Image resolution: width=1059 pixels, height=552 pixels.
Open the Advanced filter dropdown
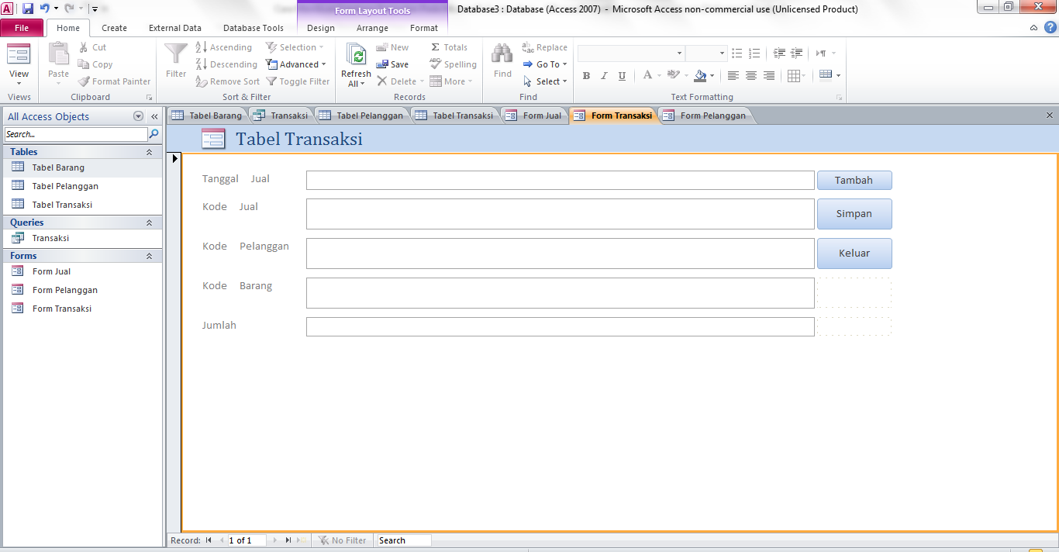point(296,64)
